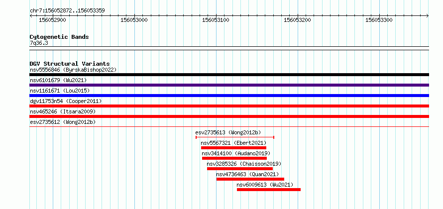The image size is (443, 209).
Task: Click the black nsv5556846 variant bar
Action: coord(229,75)
